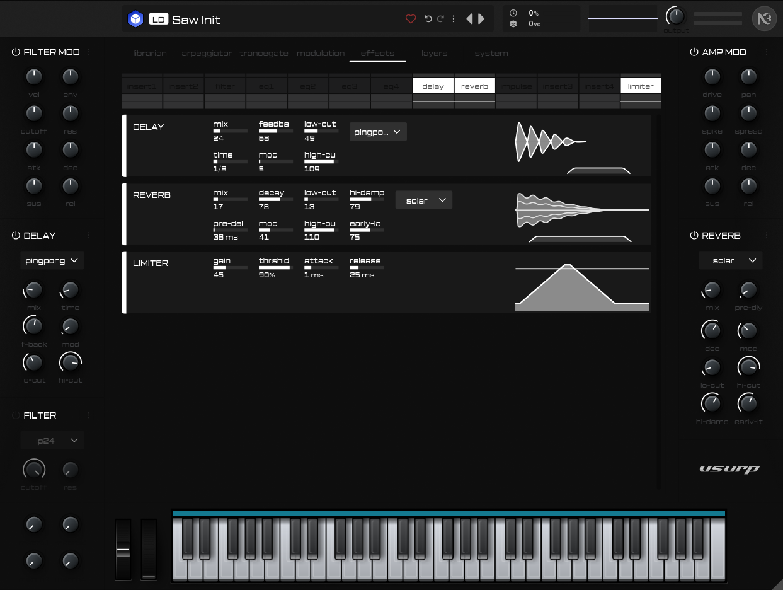Toggle Amp Mod power button
Viewport: 783px width, 590px height.
click(694, 52)
